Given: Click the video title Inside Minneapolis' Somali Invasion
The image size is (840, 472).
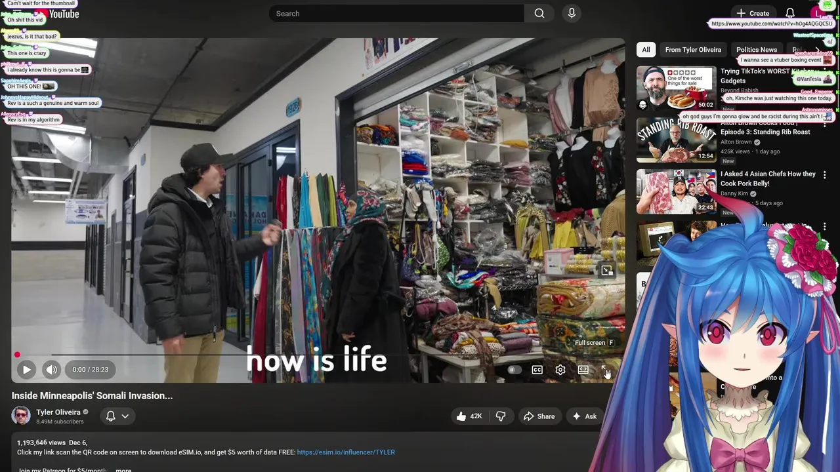Looking at the screenshot, I should (x=92, y=396).
